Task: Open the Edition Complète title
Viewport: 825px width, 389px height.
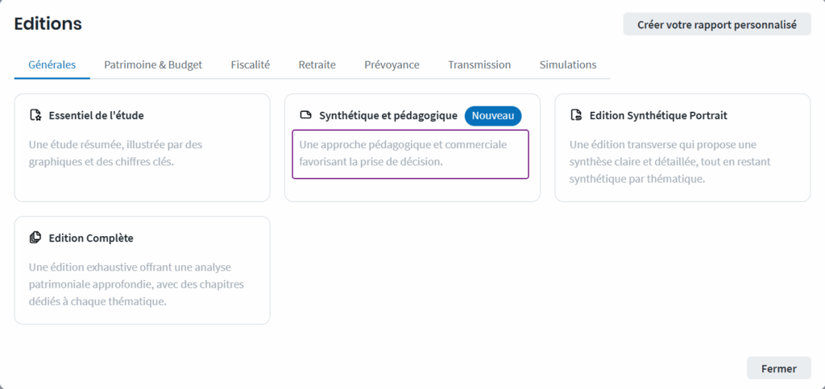Action: (x=91, y=238)
